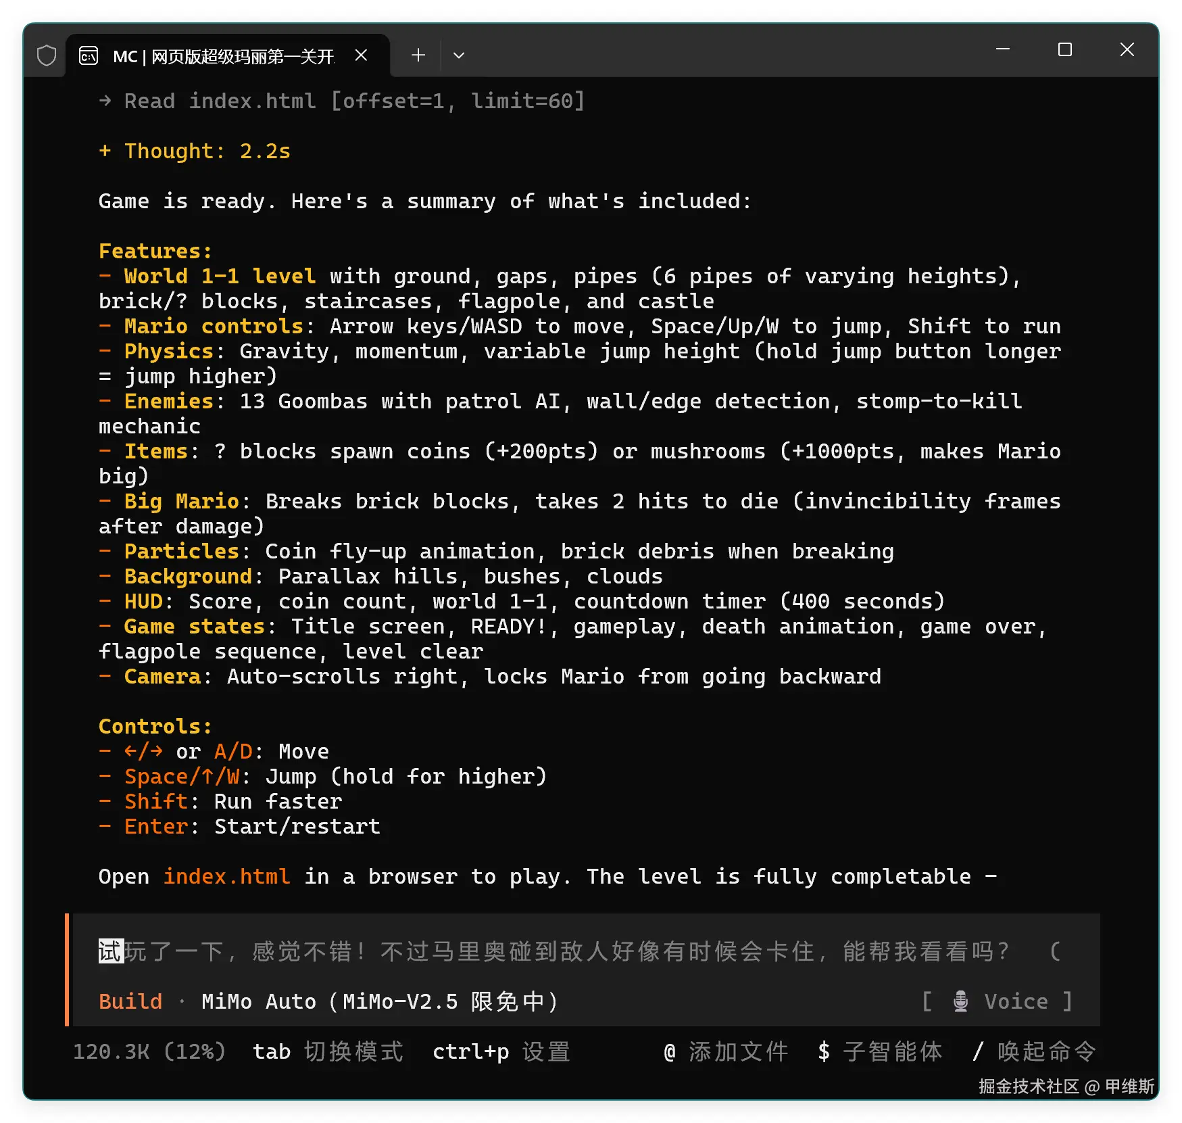Minimize the terminal window

(x=1003, y=49)
